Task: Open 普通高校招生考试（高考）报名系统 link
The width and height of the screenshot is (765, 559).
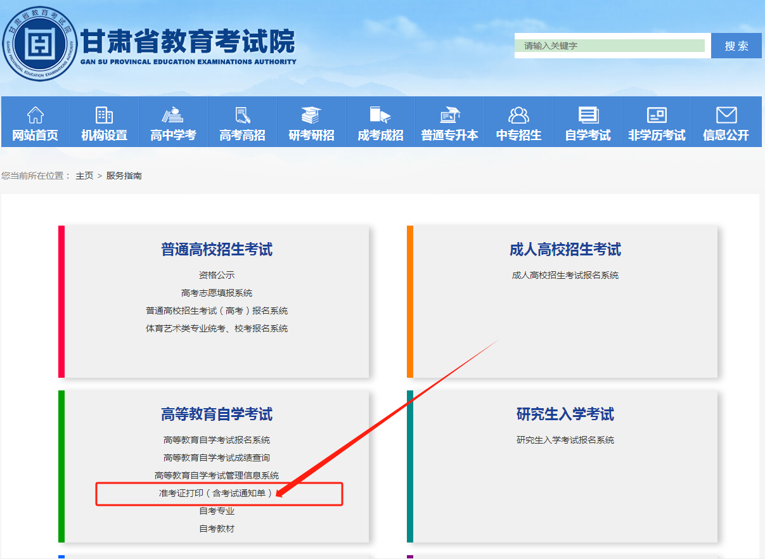Action: tap(217, 311)
